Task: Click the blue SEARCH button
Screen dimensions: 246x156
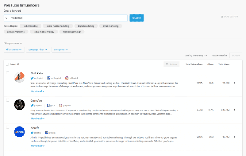Action: click(137, 18)
